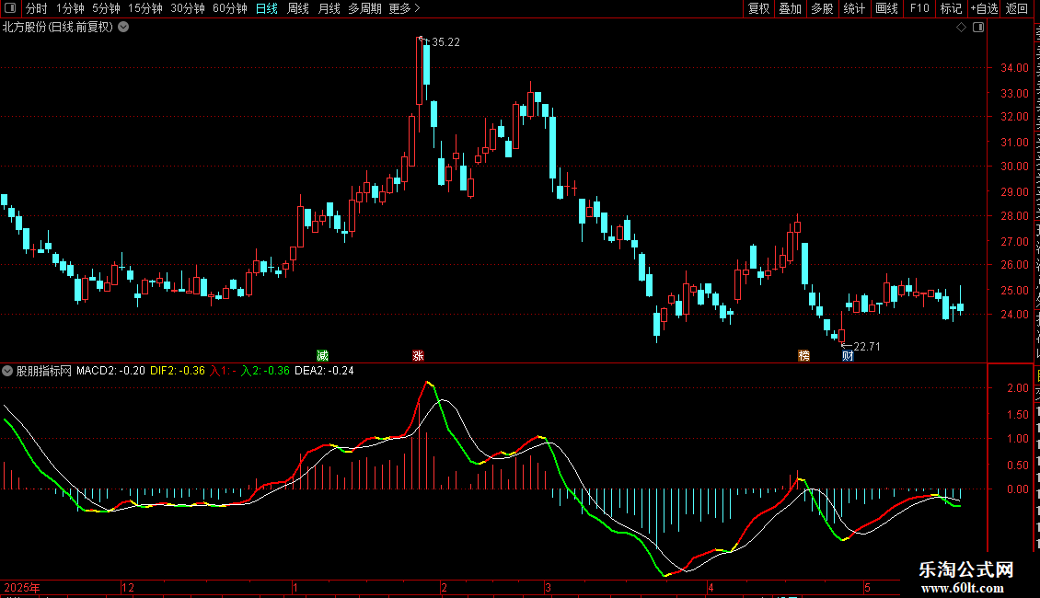Click the 北方股份(日线.前复权) title
The image size is (1040, 598).
point(58,28)
